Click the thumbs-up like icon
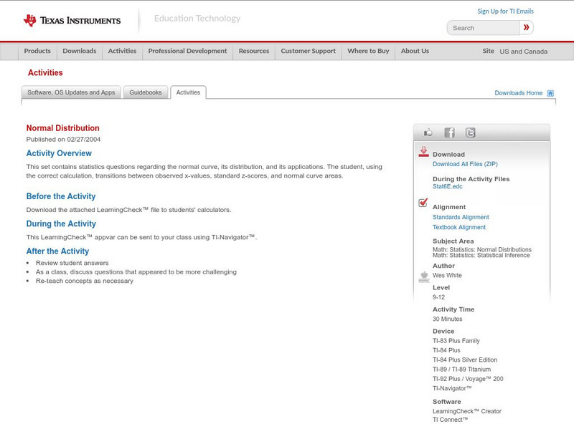574x424 pixels. (x=428, y=132)
